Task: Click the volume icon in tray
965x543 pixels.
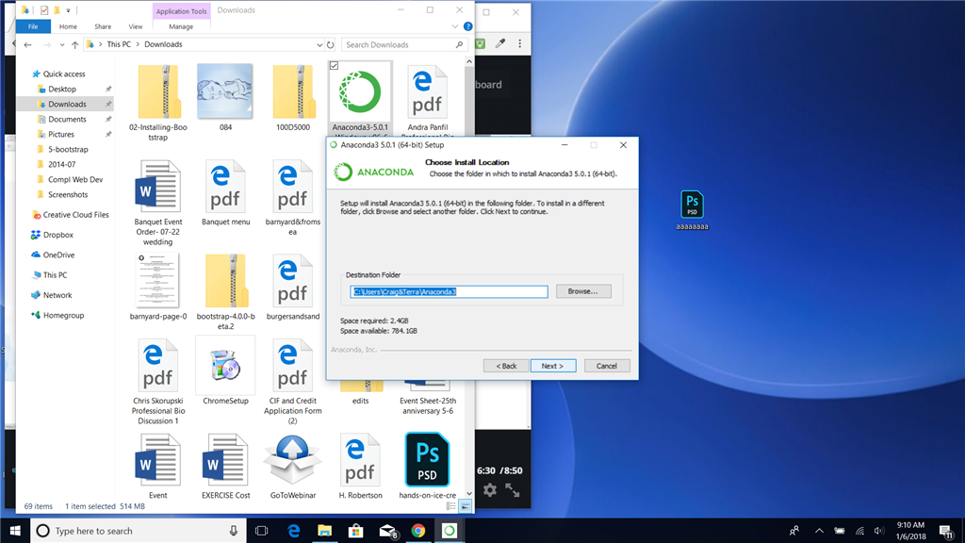Action: [x=879, y=531]
